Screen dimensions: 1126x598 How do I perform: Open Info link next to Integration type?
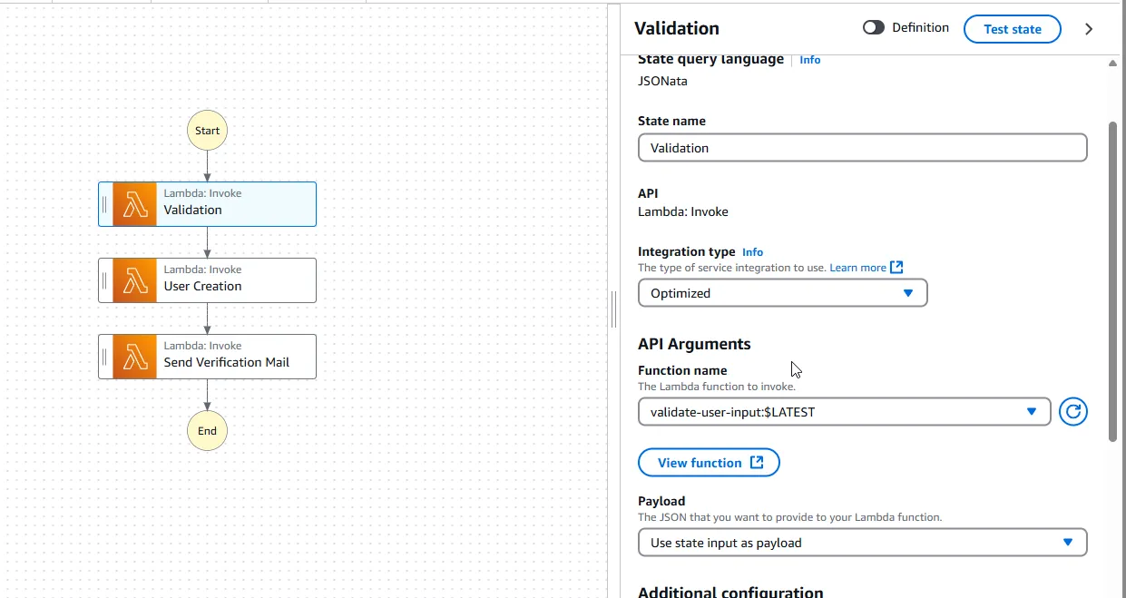click(x=752, y=252)
